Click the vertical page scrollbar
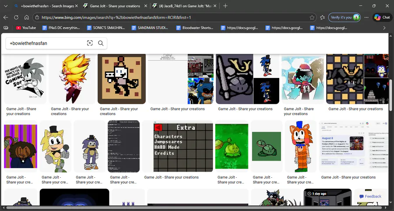The width and height of the screenshot is (394, 211). coord(390,95)
